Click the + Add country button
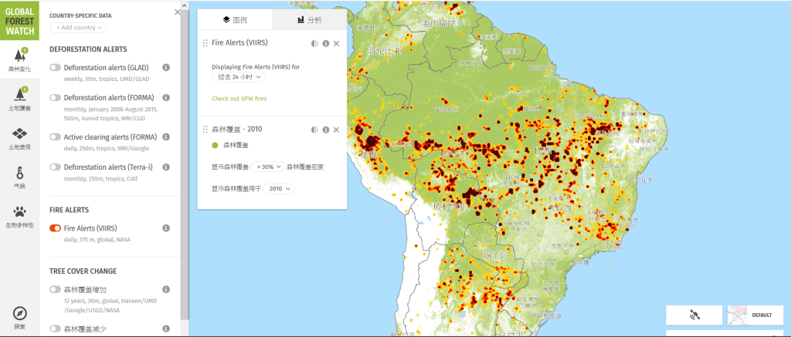The height and width of the screenshot is (337, 791). click(78, 28)
